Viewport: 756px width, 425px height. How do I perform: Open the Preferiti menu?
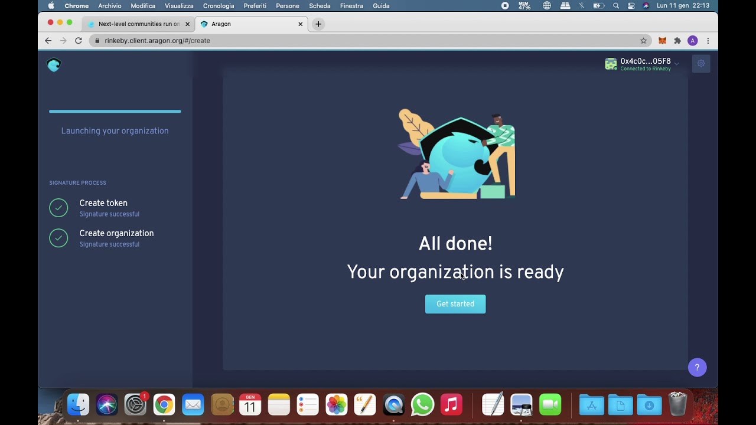point(255,6)
